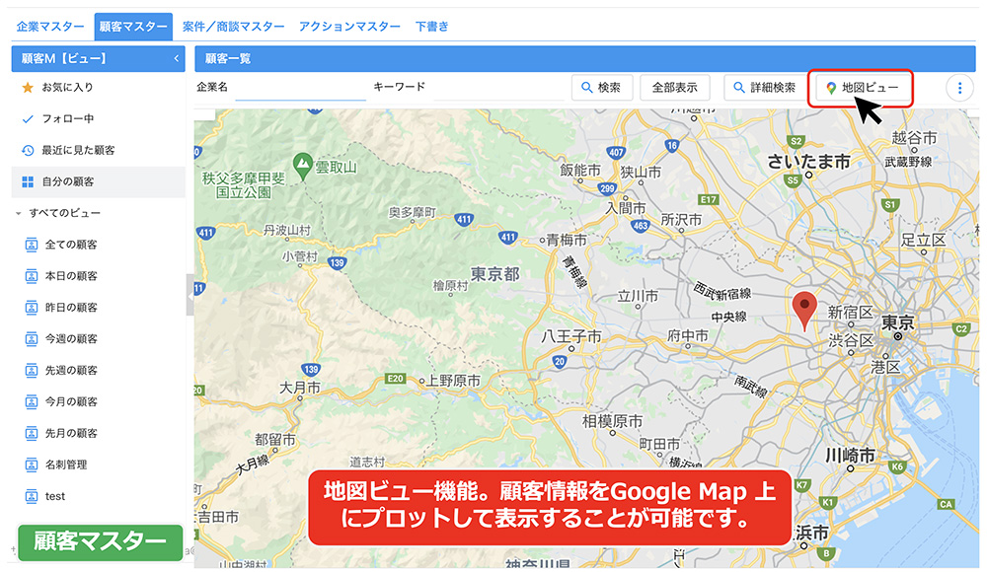This screenshot has width=987, height=572.
Task: Select 今週の顧客 view label
Action: (71, 339)
